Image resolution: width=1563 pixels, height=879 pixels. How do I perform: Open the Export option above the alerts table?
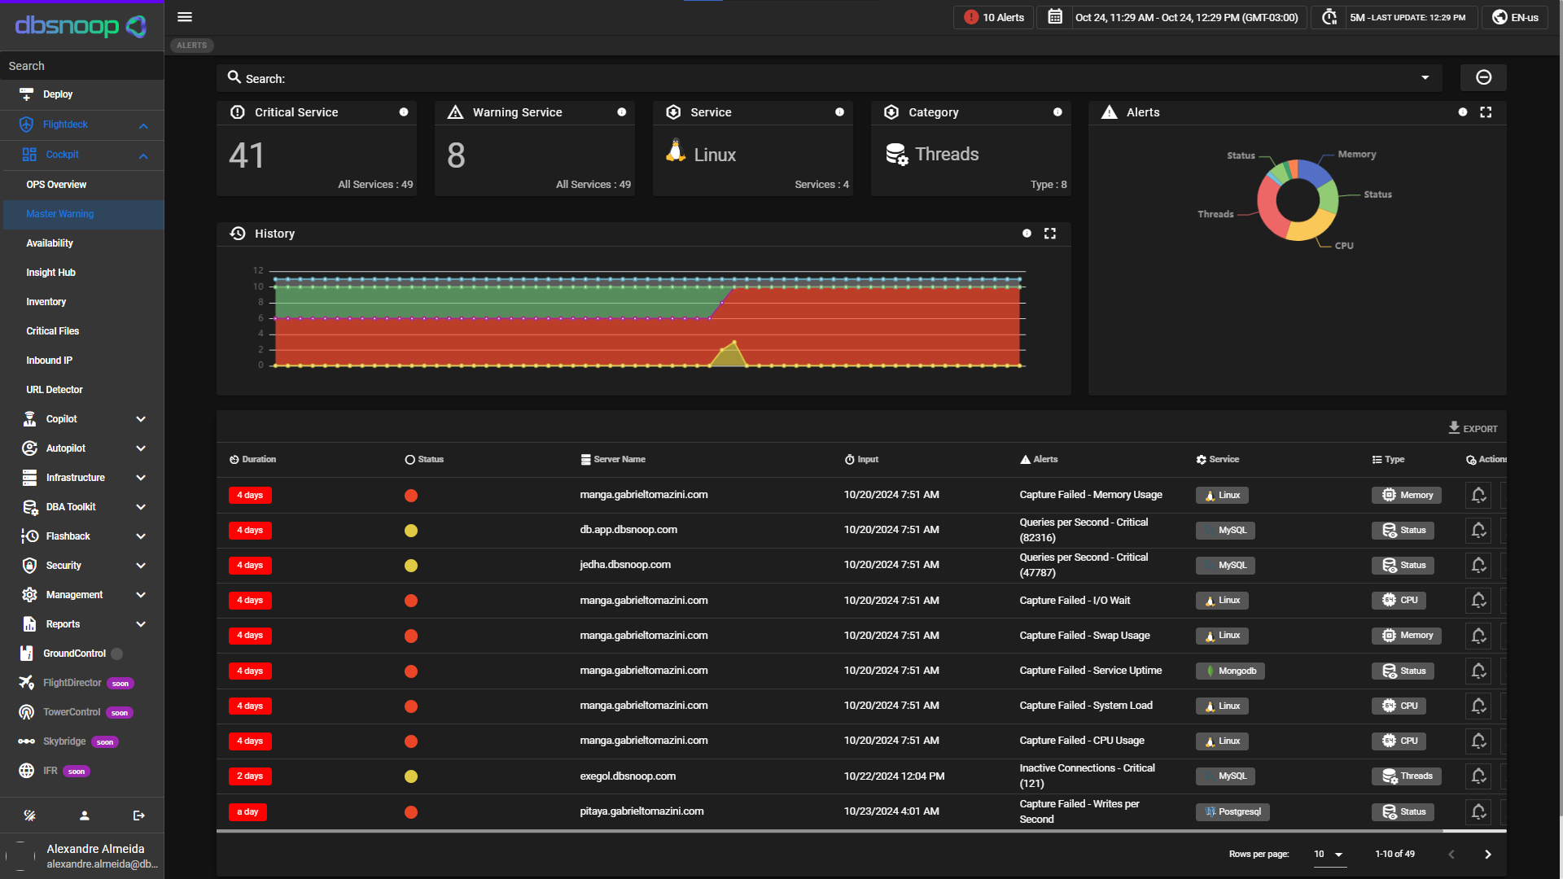[x=1473, y=427]
